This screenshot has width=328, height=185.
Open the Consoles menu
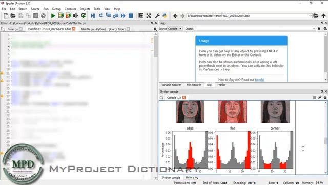pos(70,9)
